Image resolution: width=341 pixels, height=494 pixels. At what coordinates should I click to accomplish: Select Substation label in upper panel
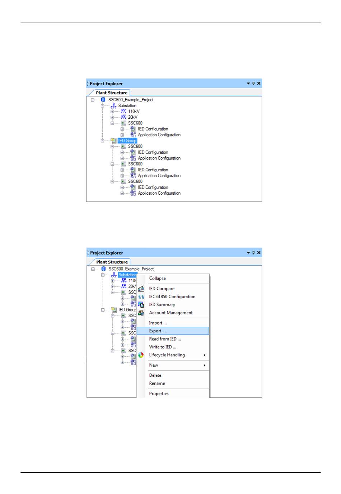127,106
